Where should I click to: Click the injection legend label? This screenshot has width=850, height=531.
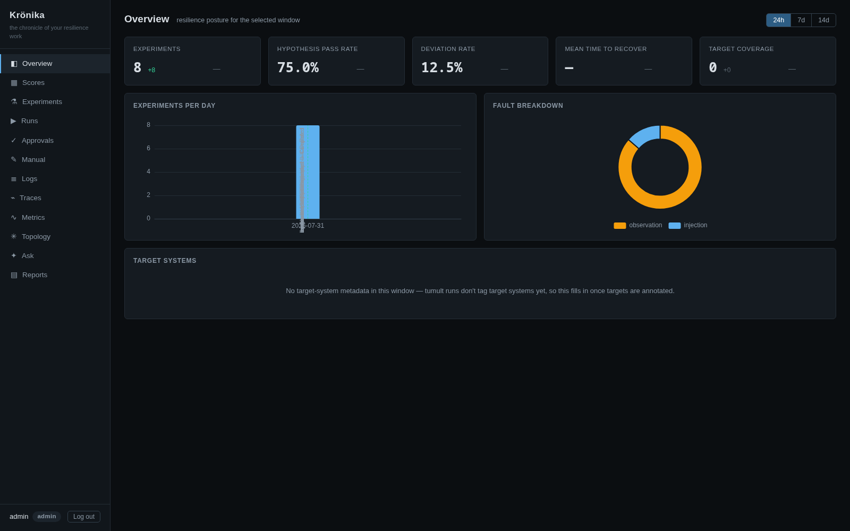(695, 225)
